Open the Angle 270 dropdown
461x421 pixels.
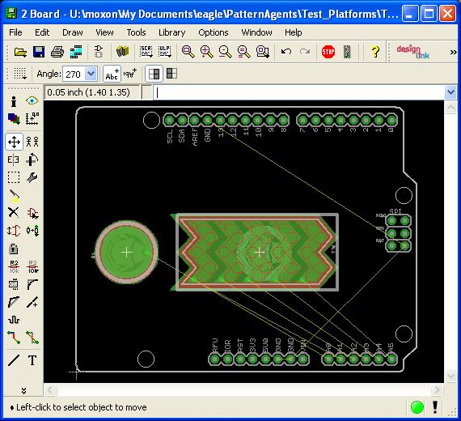pyautogui.click(x=91, y=74)
